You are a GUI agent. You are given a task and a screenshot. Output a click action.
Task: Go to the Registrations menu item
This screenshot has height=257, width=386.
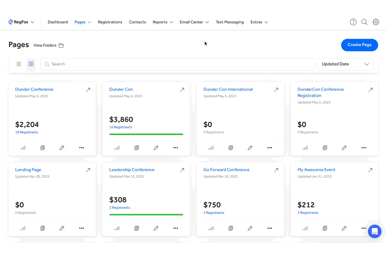(x=110, y=22)
